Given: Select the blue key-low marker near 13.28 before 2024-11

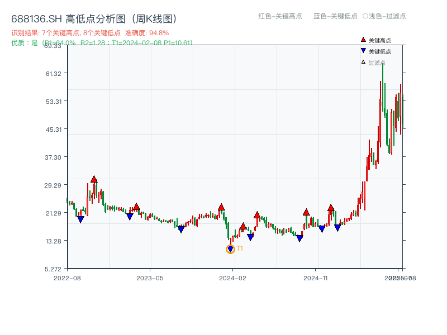Looking at the screenshot, I should click(299, 238).
